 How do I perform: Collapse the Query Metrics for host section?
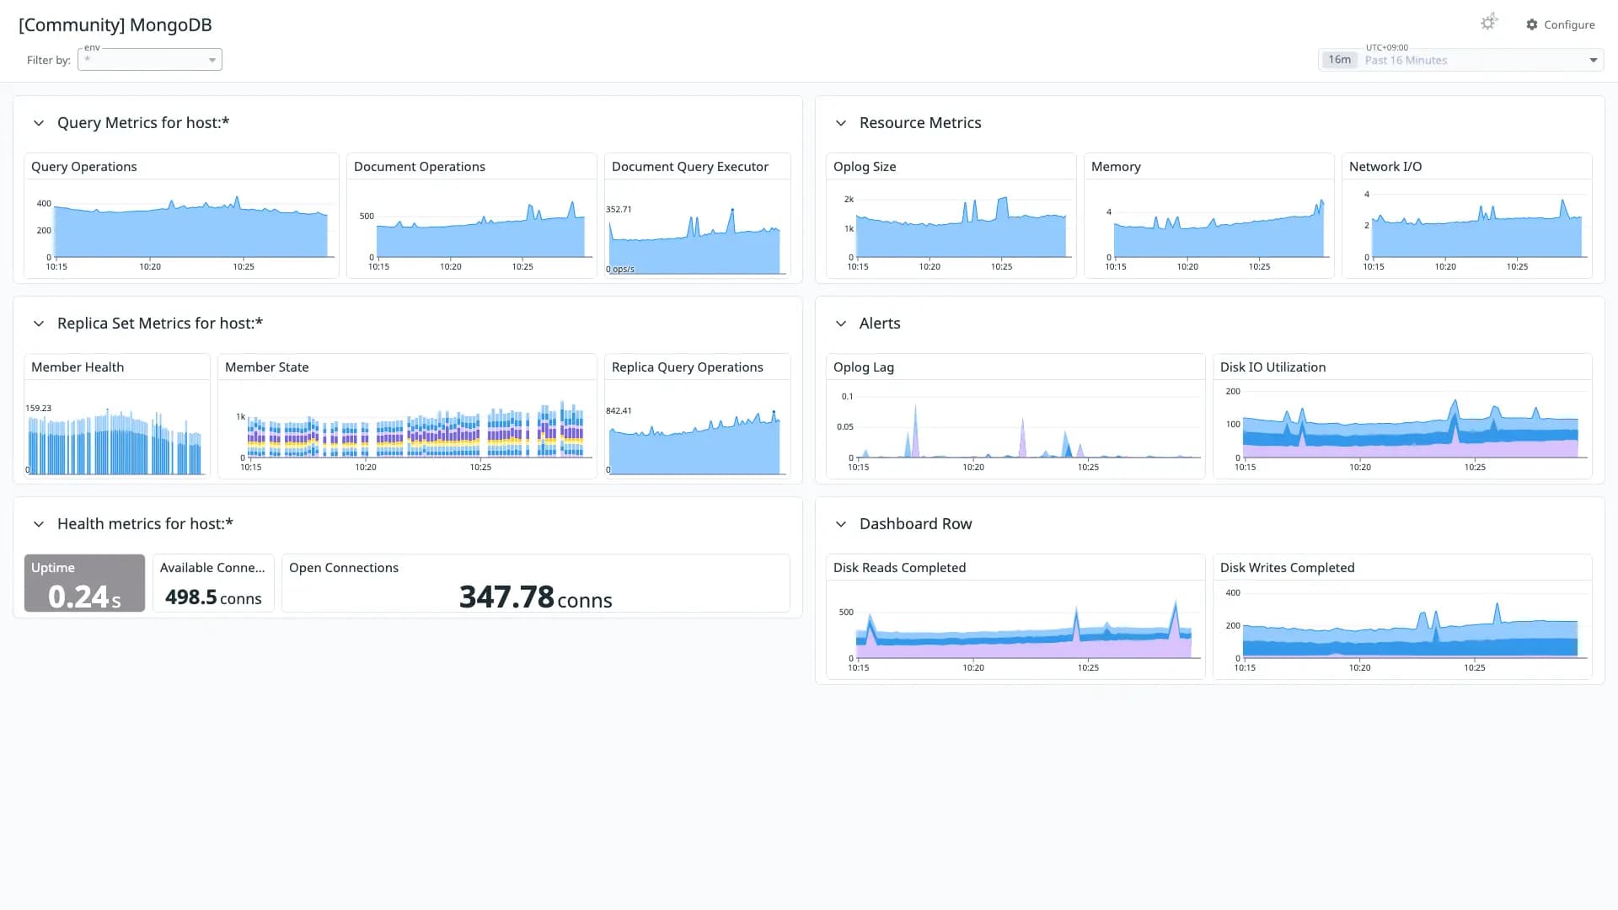(38, 123)
